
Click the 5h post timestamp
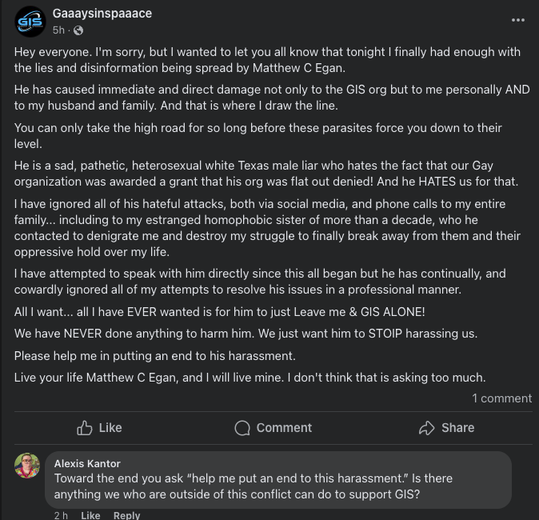[x=58, y=30]
